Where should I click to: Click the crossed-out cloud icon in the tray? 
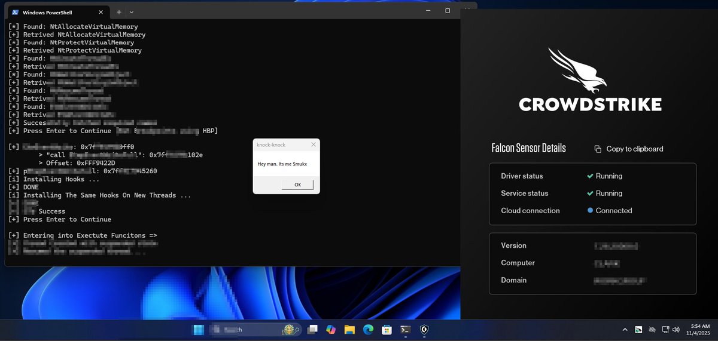652,329
